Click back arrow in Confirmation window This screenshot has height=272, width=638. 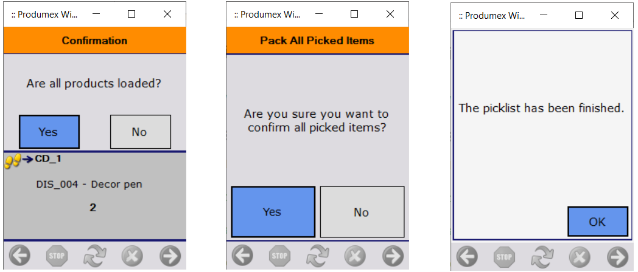tap(19, 256)
